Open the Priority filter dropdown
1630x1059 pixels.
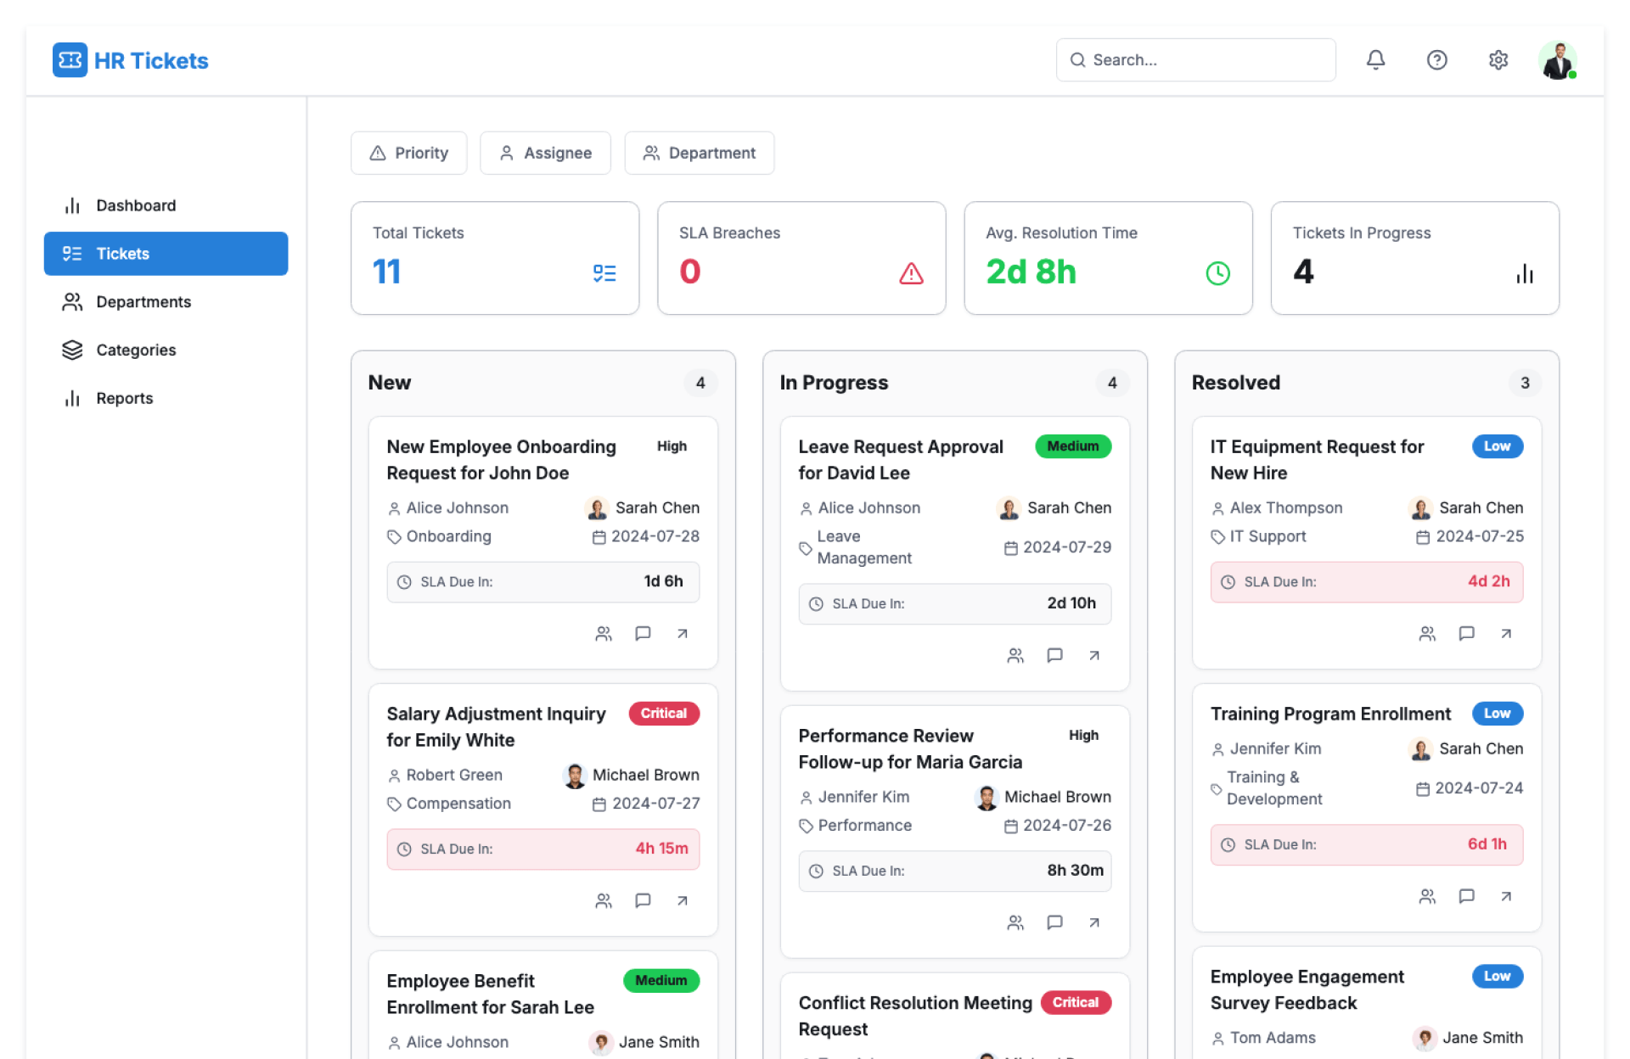[408, 153]
